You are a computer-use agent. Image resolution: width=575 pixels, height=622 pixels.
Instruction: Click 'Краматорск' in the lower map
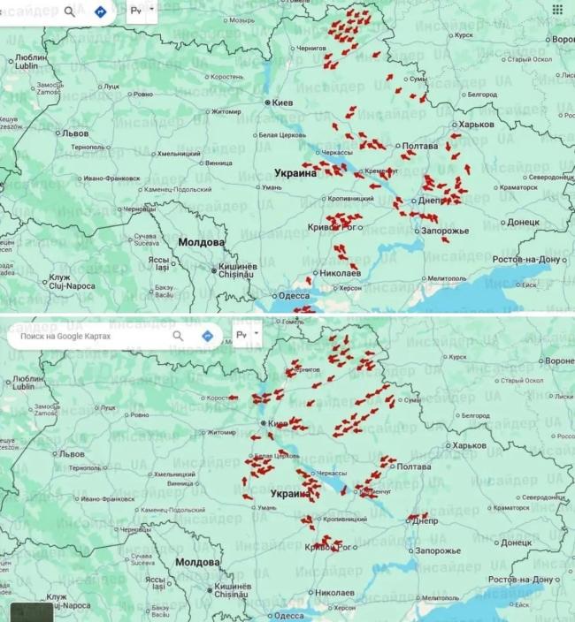tap(511, 508)
